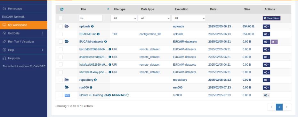Click the Get Data cloud icon

[x=4, y=33]
